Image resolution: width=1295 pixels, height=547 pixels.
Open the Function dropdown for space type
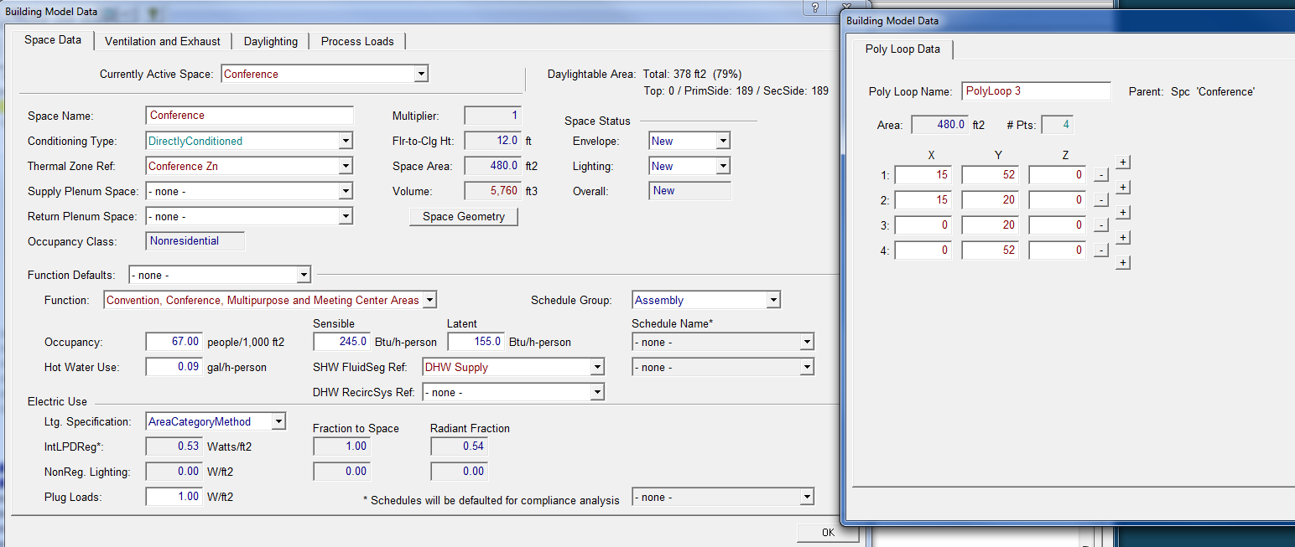coord(429,300)
